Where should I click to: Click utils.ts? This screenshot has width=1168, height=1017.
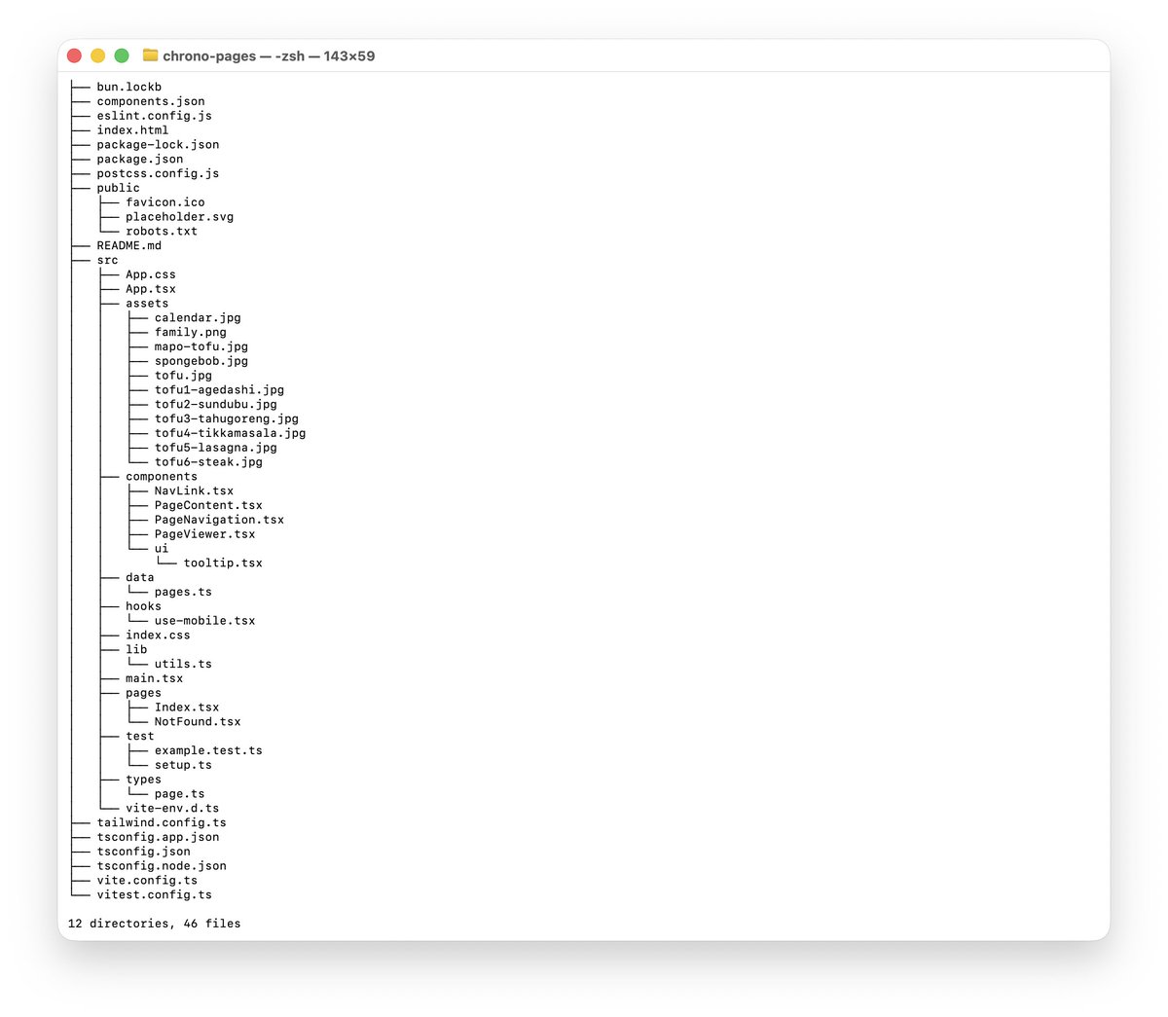point(183,664)
